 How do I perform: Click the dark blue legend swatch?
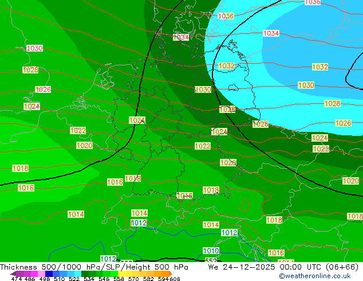(x=49, y=274)
